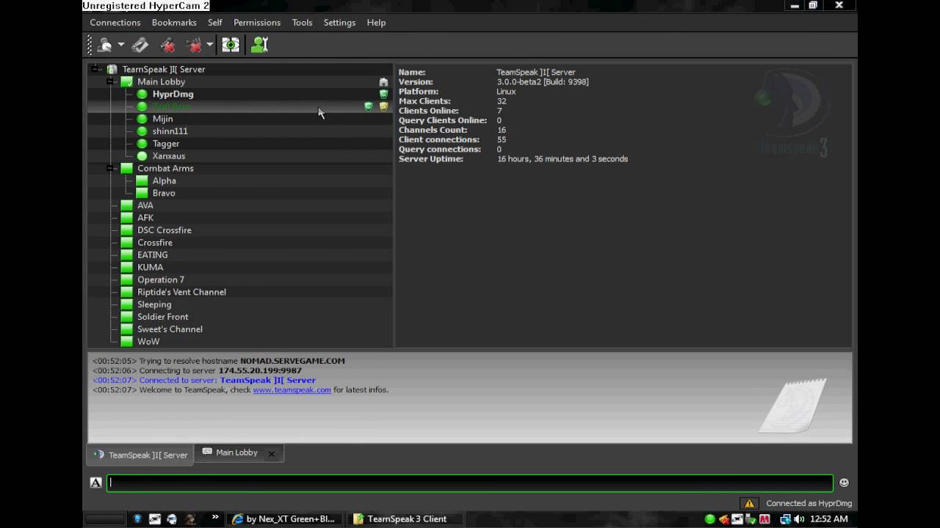The width and height of the screenshot is (940, 528).
Task: Click the Crossfire channel's green square icon
Action: pyautogui.click(x=127, y=243)
